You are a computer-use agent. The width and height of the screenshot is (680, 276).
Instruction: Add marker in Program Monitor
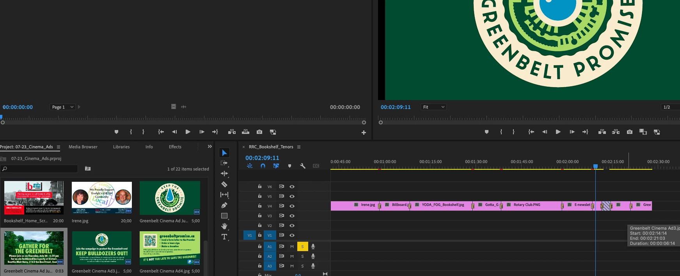point(486,132)
